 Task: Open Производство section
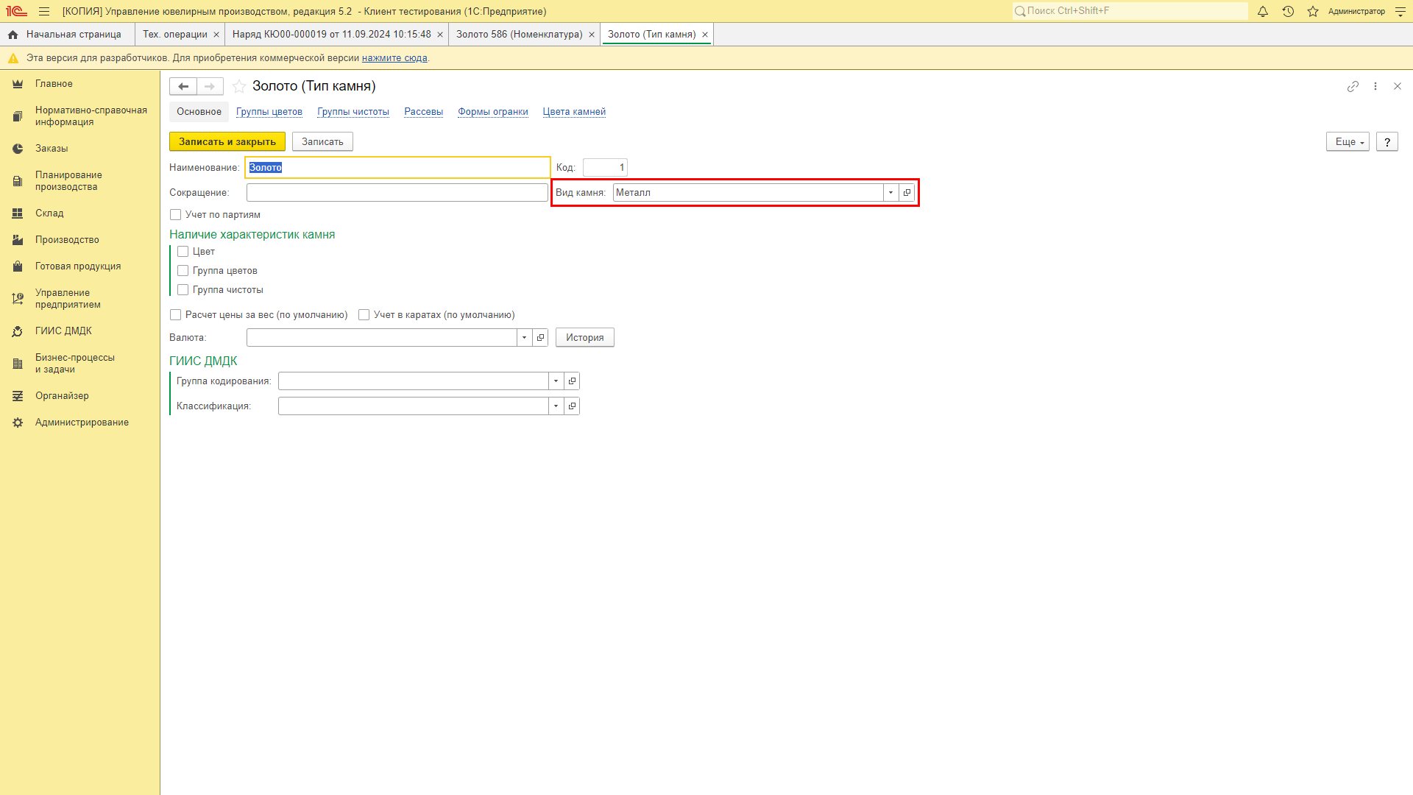point(67,240)
